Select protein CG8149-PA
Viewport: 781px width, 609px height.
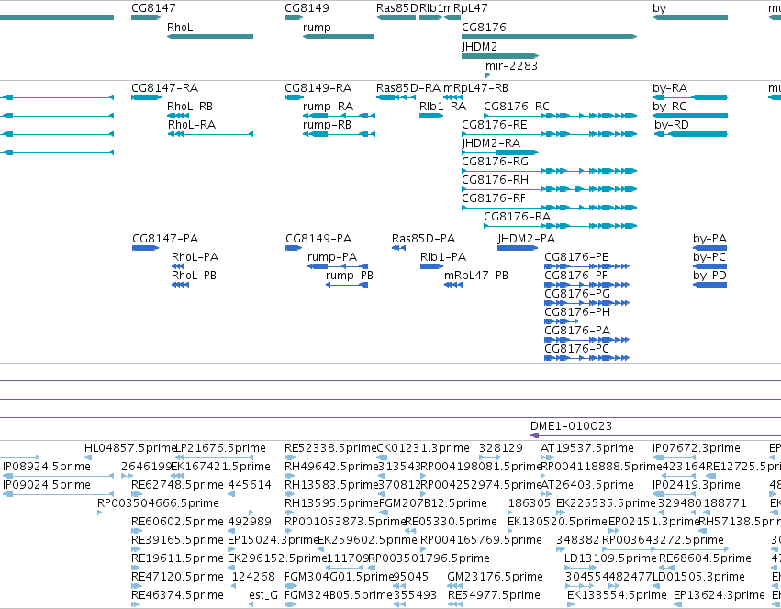(318, 239)
